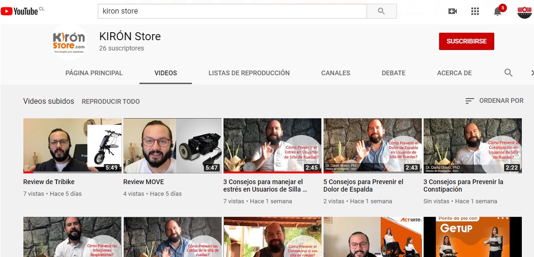Open the Review MOVE video title
Viewport: 534px width, 257px height.
pos(144,182)
